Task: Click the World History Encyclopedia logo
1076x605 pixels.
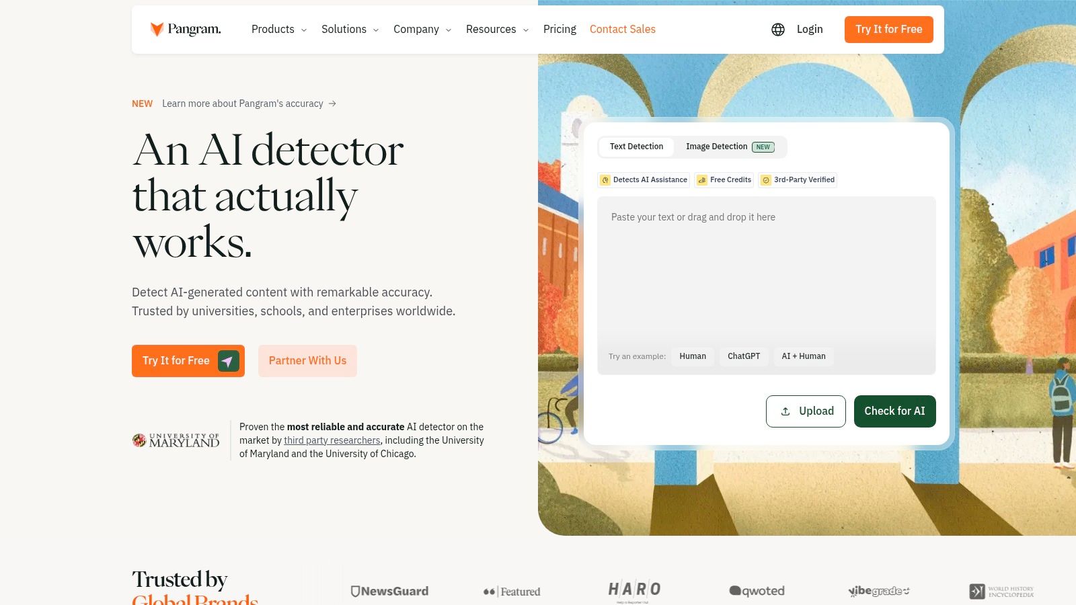Action: [x=1001, y=592]
